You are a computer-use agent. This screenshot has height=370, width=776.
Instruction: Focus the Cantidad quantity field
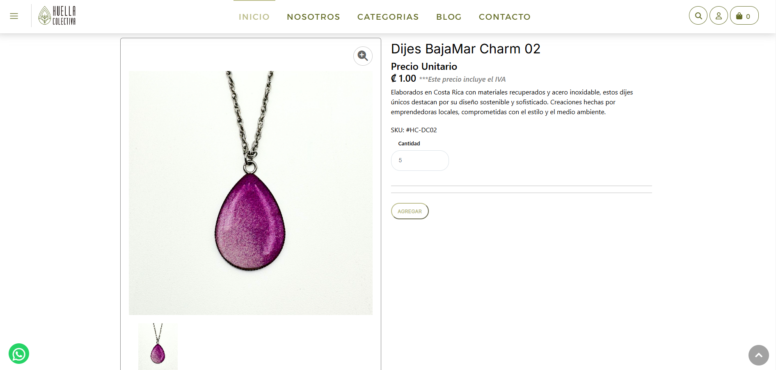420,161
